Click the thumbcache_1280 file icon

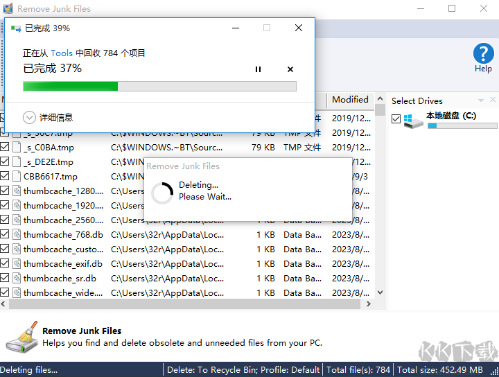click(x=17, y=191)
